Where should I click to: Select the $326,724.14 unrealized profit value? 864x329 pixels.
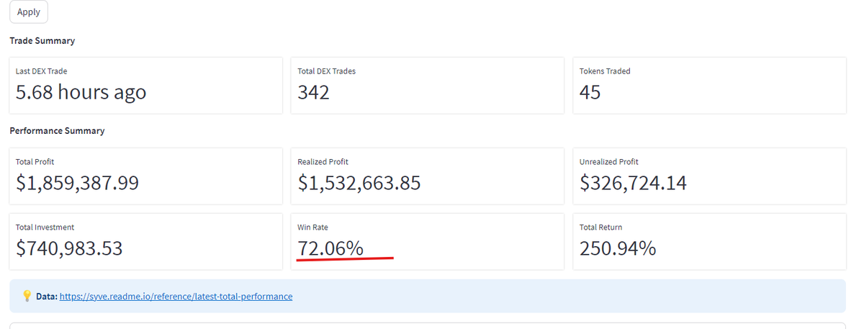pyautogui.click(x=633, y=183)
